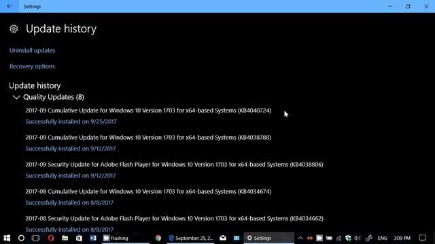Show hidden system tray icons

[x=300, y=238]
